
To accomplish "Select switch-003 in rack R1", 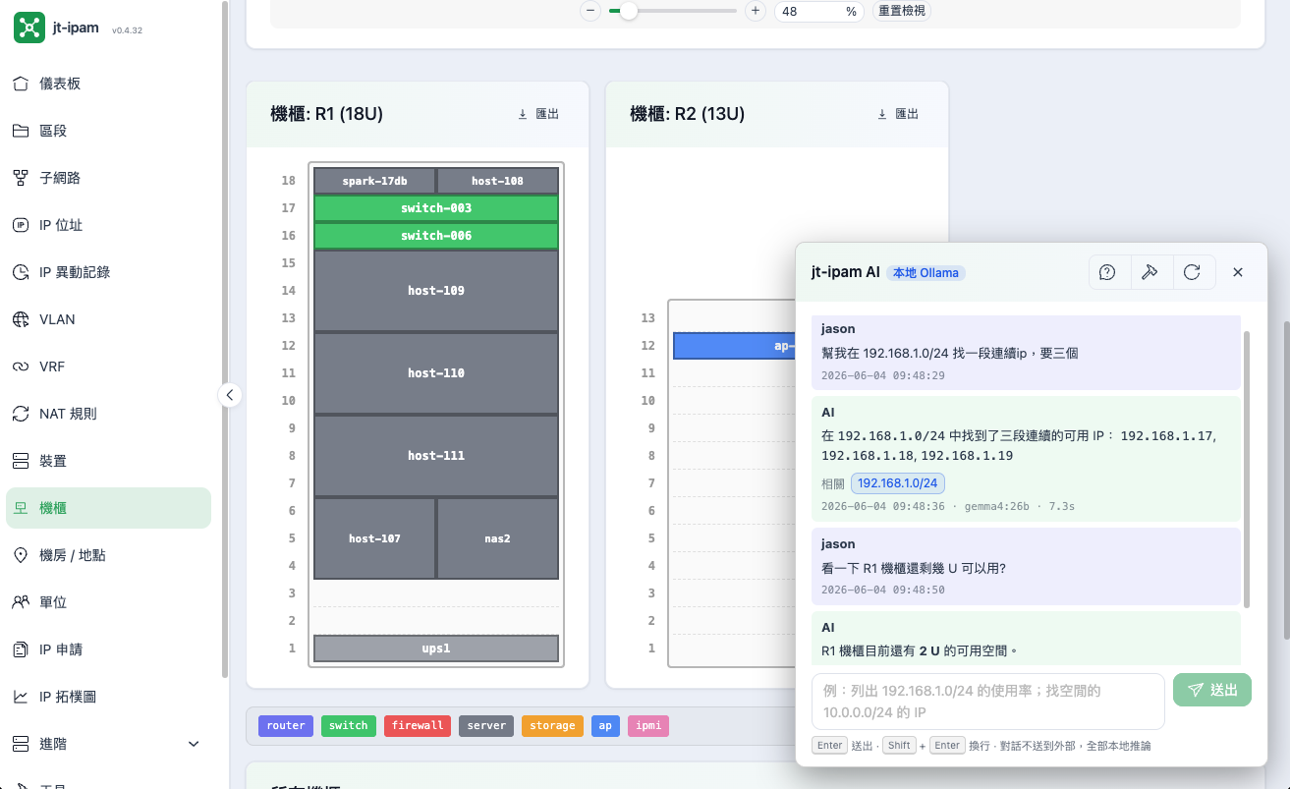I will [x=436, y=208].
